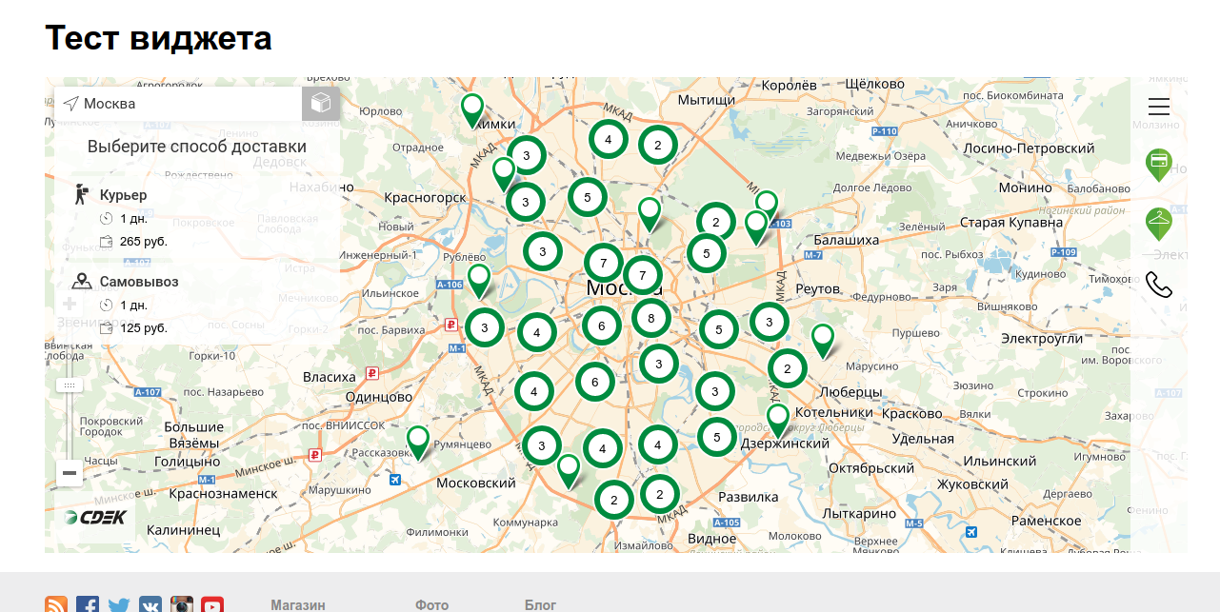Click the 'Тест виджета' page heading

(x=159, y=38)
